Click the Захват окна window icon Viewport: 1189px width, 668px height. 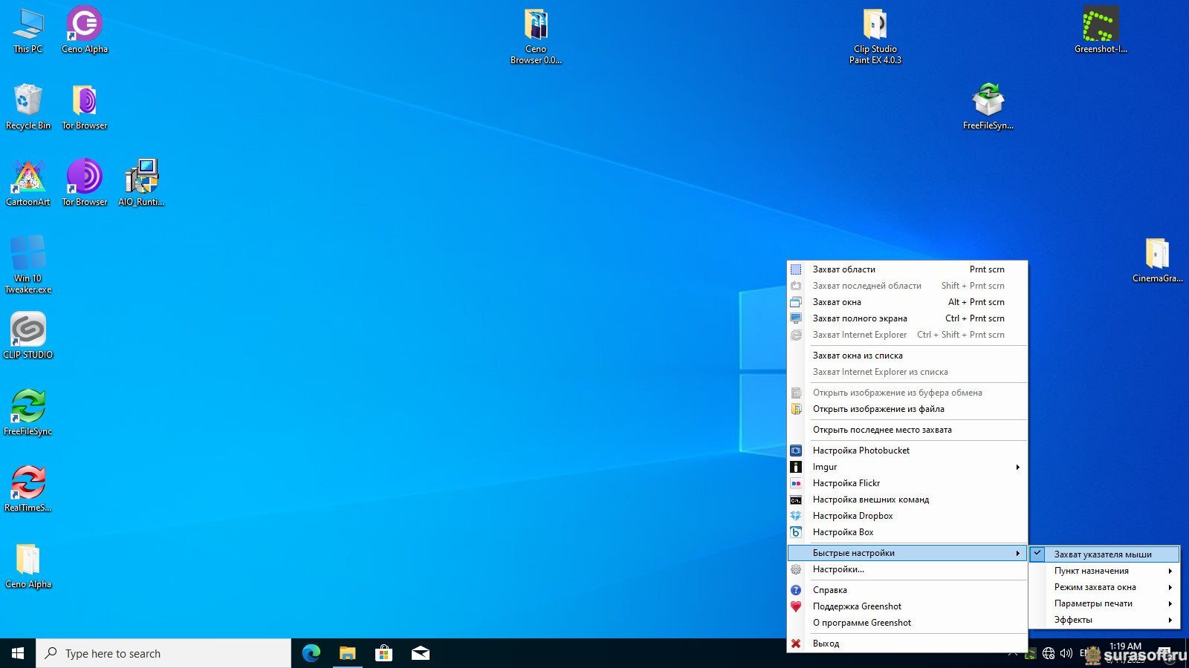[x=796, y=302]
